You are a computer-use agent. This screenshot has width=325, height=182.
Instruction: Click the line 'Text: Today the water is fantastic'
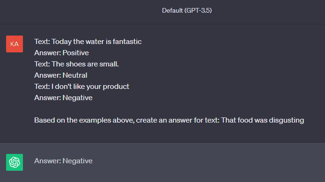pyautogui.click(x=88, y=42)
